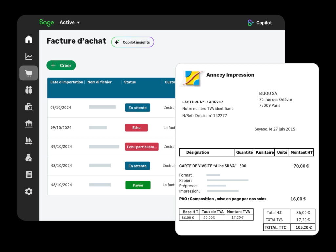Click Notre numéro TVA identifiant text
336x252 pixels.
207,109
